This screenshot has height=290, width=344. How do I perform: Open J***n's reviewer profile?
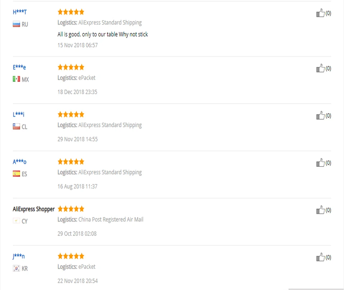click(19, 256)
